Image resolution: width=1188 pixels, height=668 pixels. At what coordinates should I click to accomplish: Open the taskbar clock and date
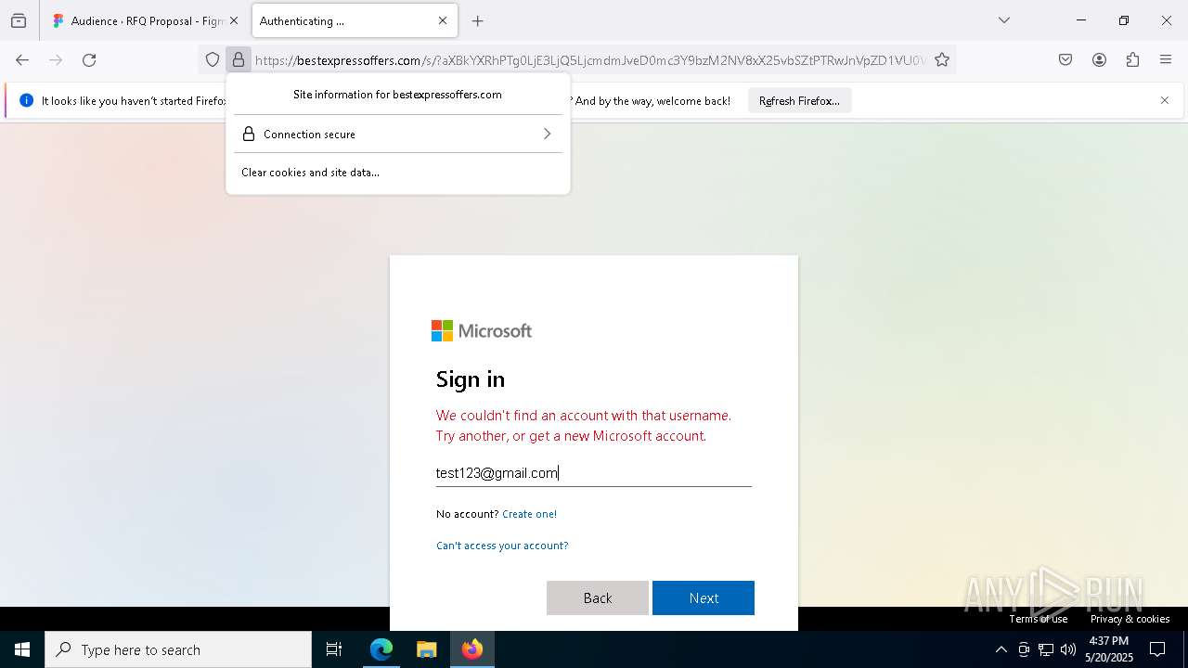pos(1109,649)
